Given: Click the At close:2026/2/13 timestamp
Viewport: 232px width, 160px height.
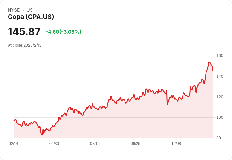Looking at the screenshot, I should (25, 45).
